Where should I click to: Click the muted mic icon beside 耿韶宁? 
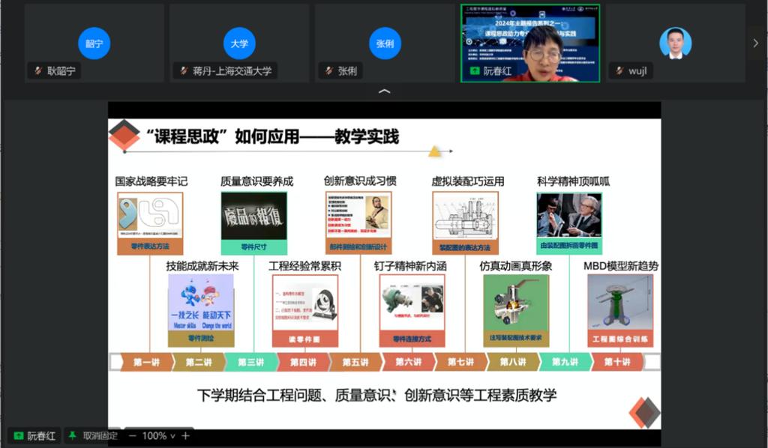[x=37, y=71]
